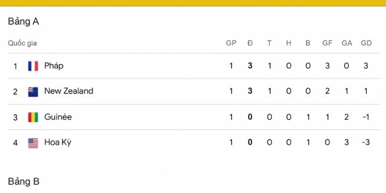The image size is (386, 193).
Task: Click the New Zealand flag icon
Action: 33,92
